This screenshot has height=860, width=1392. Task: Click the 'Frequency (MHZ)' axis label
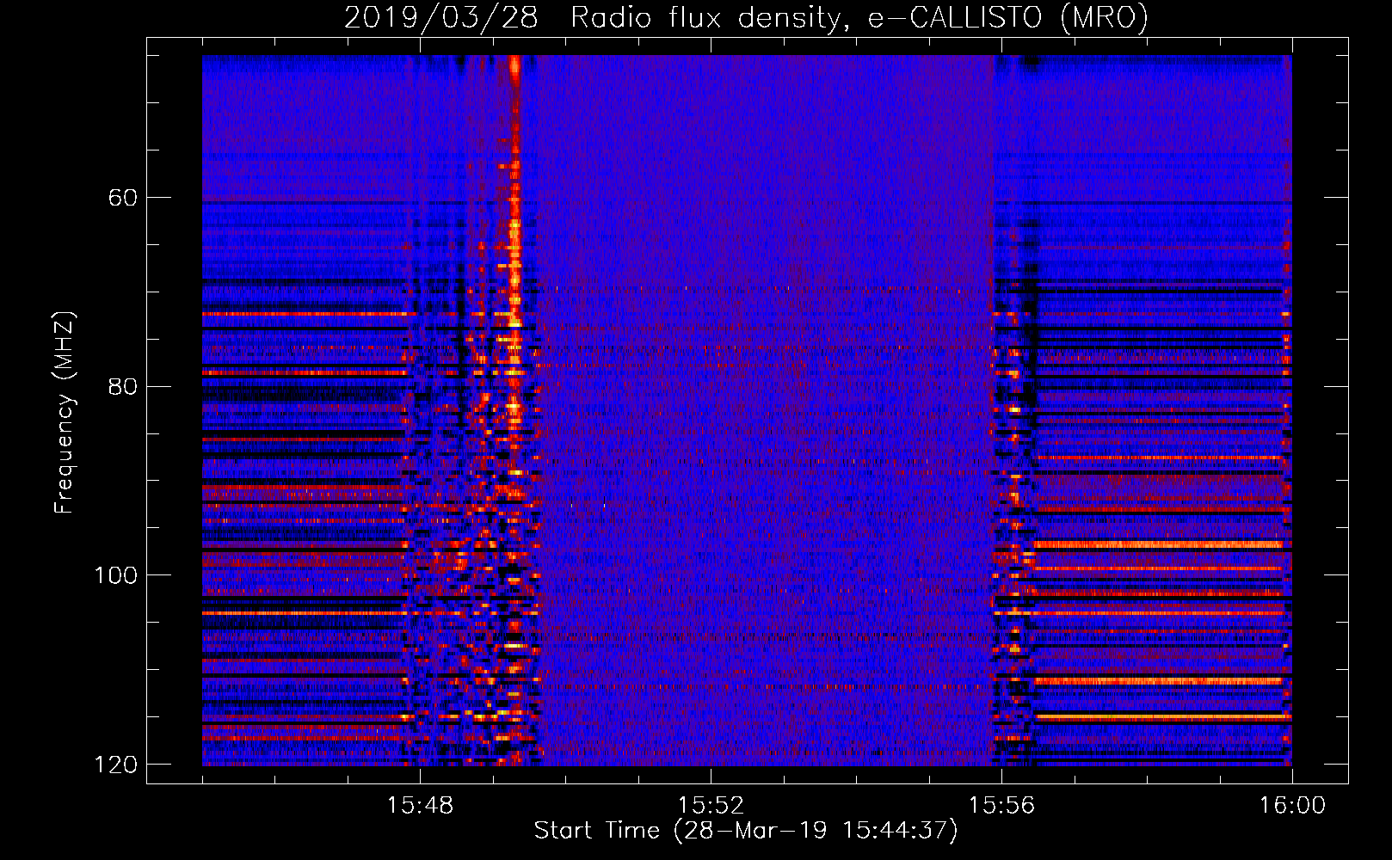tap(65, 413)
